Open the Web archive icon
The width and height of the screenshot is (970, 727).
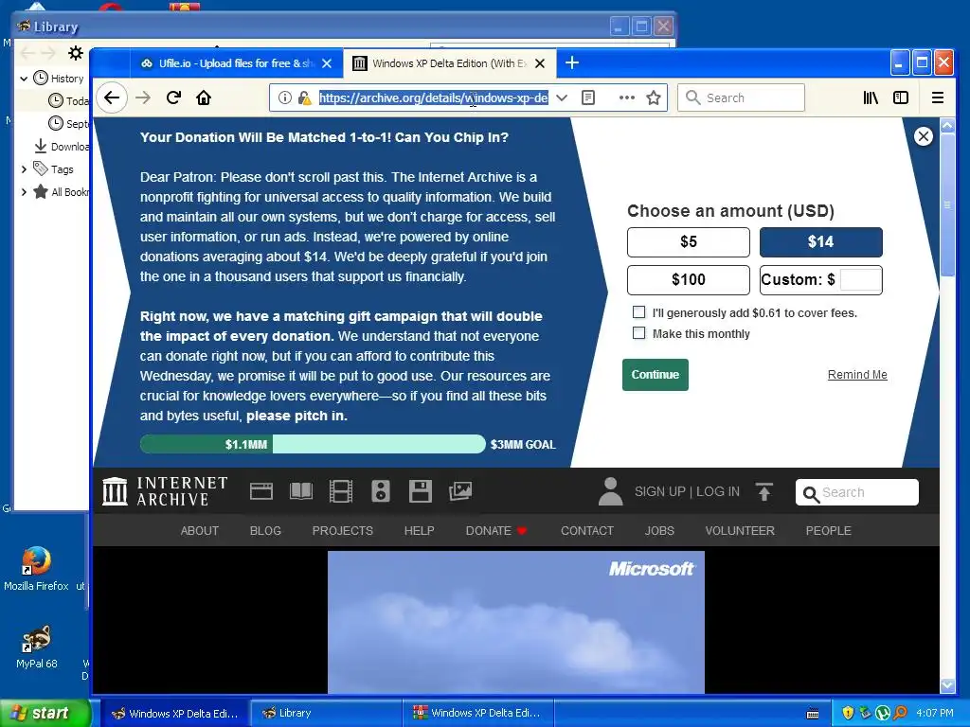pos(261,491)
